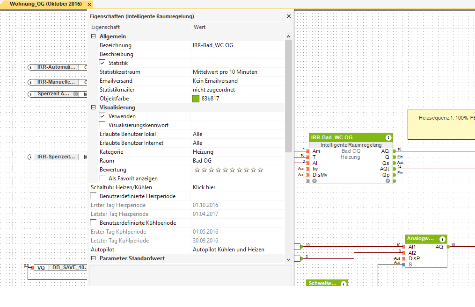475x307 pixels.
Task: Uncheck the Statistik checkbox
Action: [102, 63]
